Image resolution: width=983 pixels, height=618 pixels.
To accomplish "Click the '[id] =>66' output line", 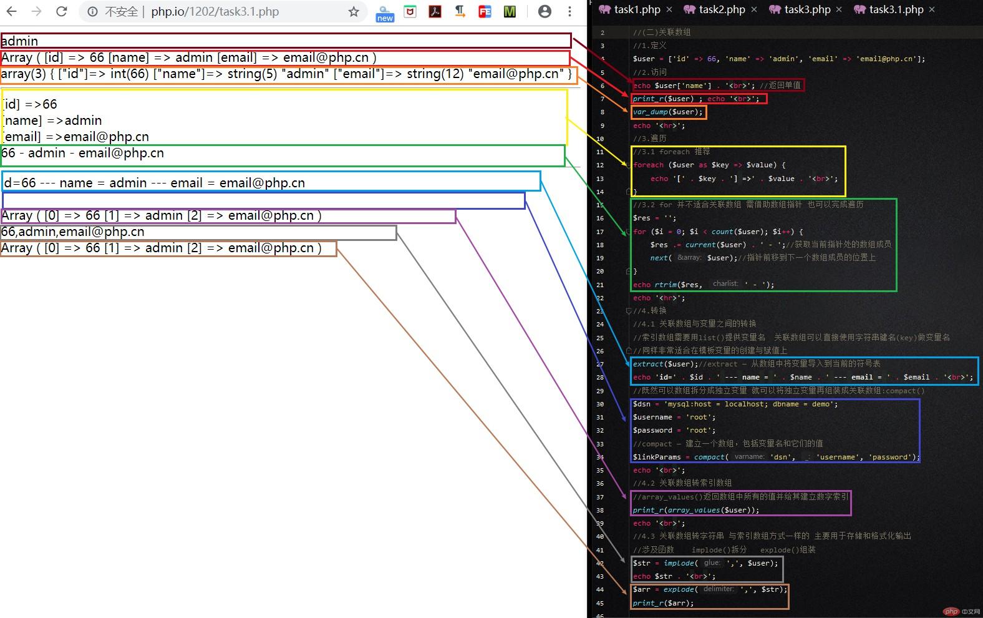I will [30, 104].
